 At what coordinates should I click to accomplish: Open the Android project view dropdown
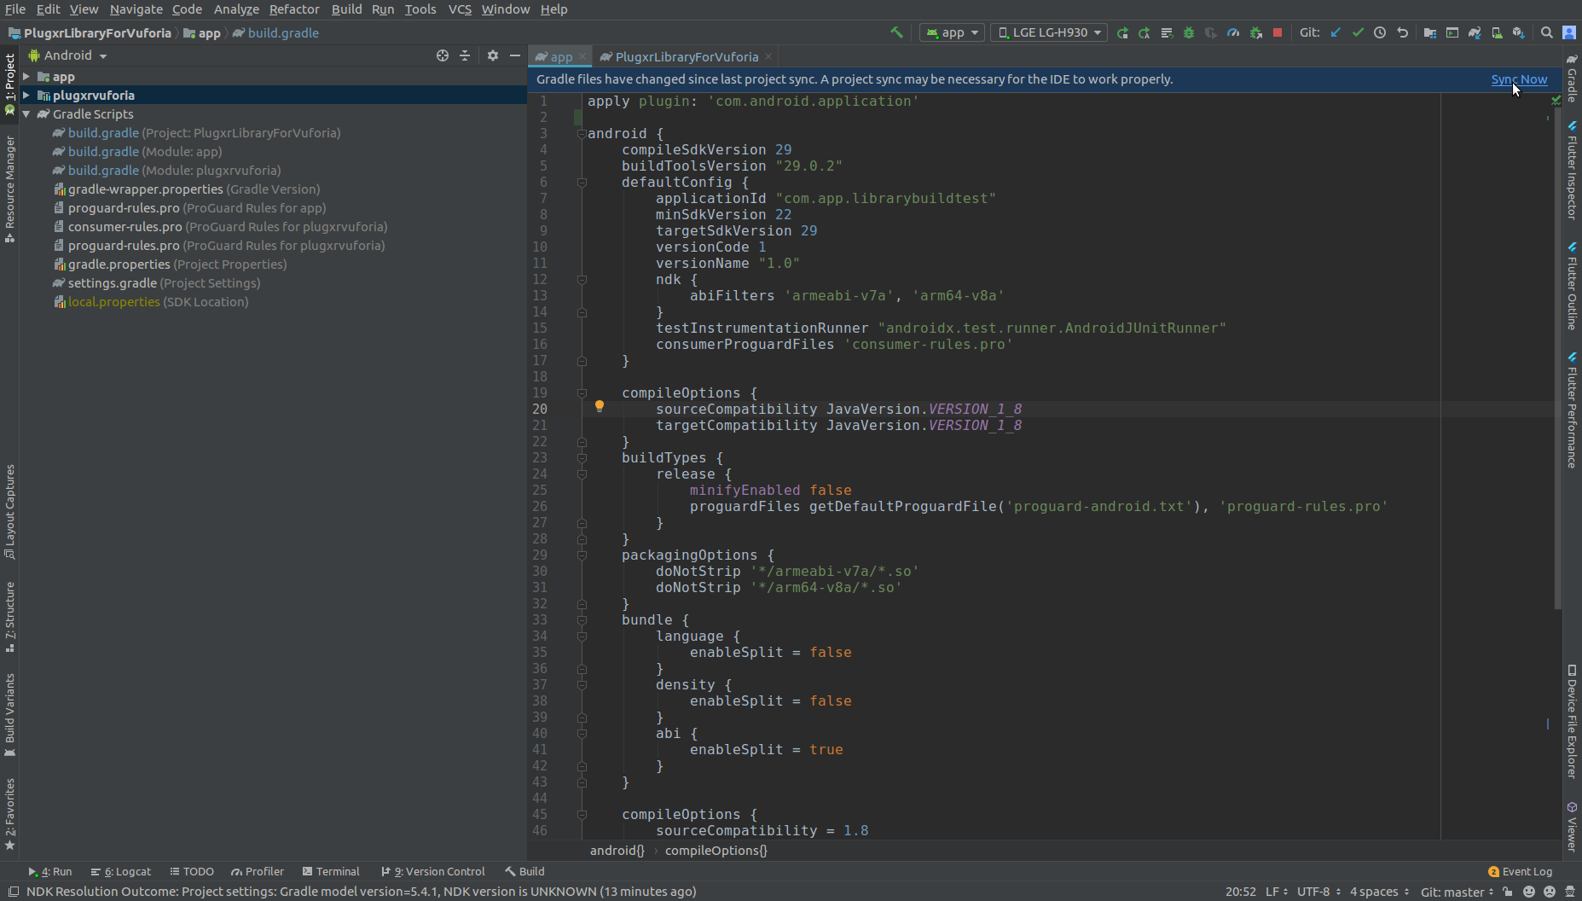[68, 55]
